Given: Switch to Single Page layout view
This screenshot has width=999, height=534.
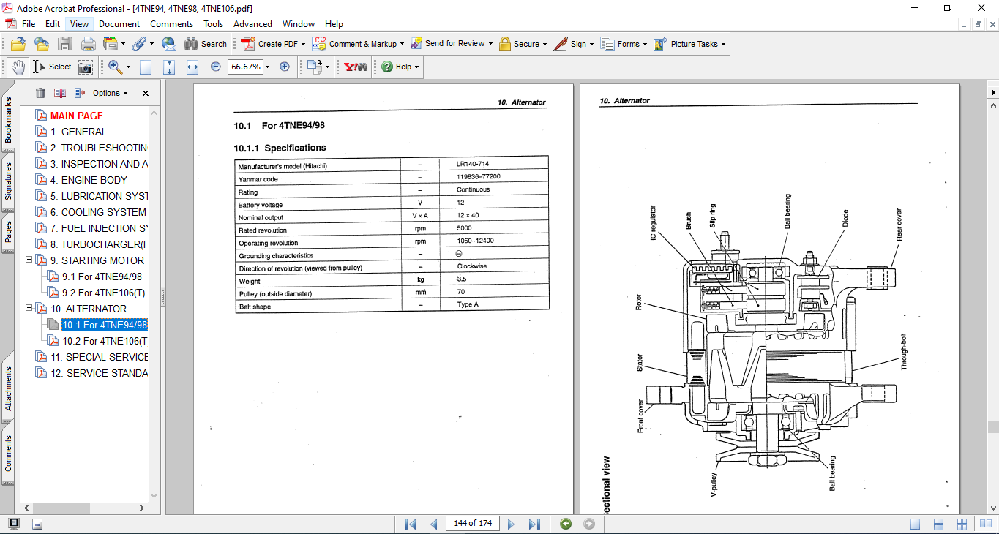Looking at the screenshot, I should pos(915,524).
